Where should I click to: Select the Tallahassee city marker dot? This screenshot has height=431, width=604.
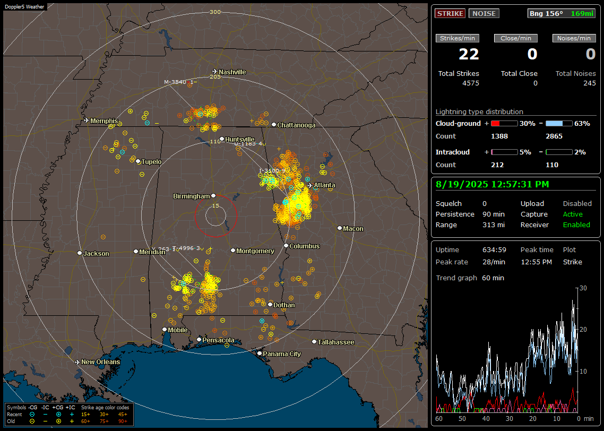pyautogui.click(x=314, y=342)
